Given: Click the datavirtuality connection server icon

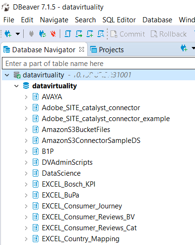Looking at the screenshot, I should (x=17, y=75).
